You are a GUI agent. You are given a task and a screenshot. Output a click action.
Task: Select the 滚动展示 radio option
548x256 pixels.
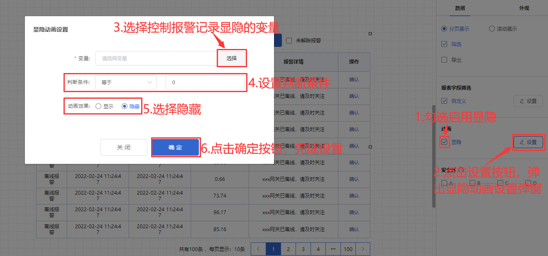tap(503, 29)
